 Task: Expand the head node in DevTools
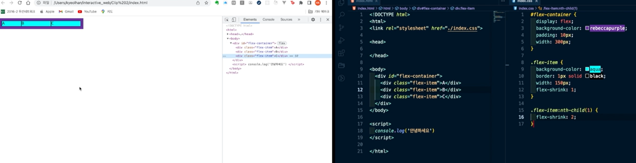click(x=228, y=34)
